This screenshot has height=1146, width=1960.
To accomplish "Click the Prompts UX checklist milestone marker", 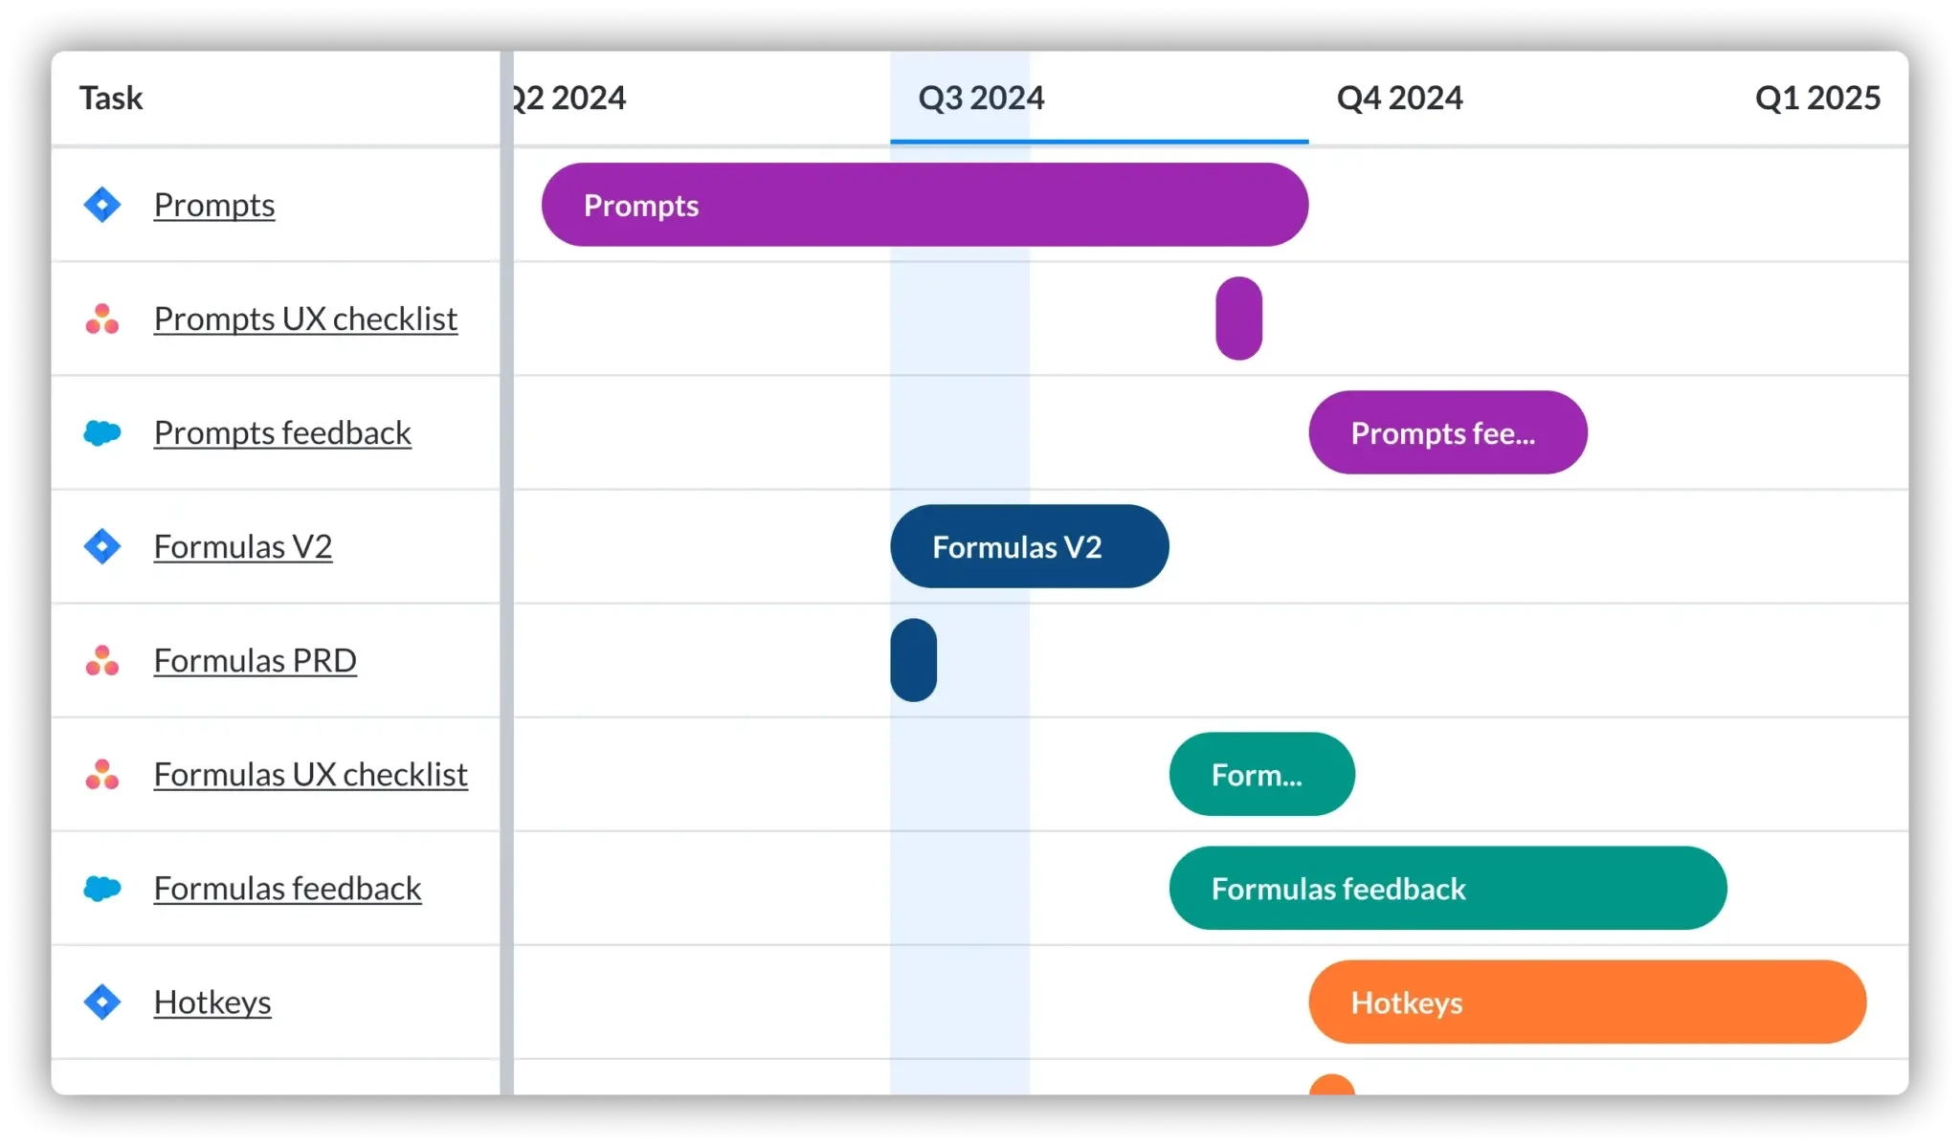I will click(1238, 319).
